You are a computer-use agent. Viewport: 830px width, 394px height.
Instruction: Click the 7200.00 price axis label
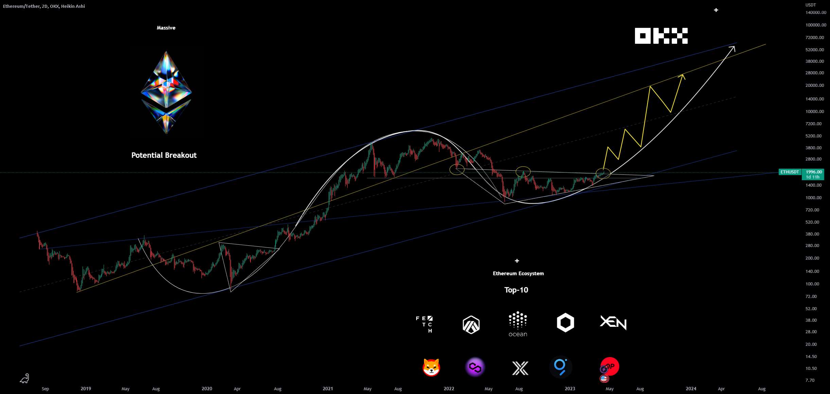tap(814, 124)
